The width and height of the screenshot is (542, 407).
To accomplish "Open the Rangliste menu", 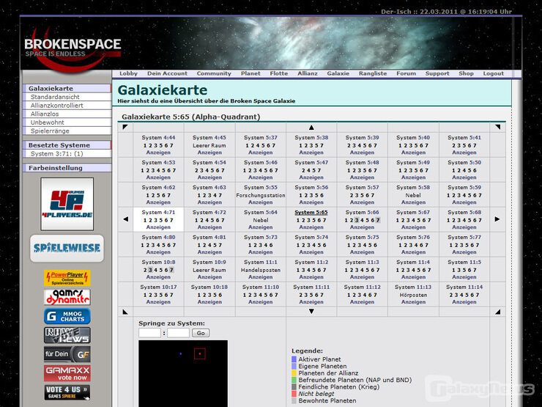I will (373, 73).
